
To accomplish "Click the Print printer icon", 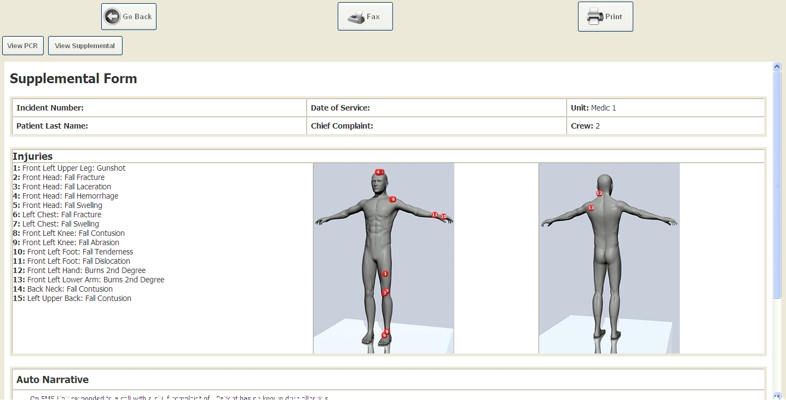I will (595, 17).
